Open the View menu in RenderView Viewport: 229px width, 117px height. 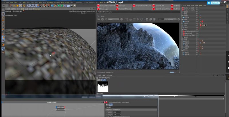coord(102,16)
